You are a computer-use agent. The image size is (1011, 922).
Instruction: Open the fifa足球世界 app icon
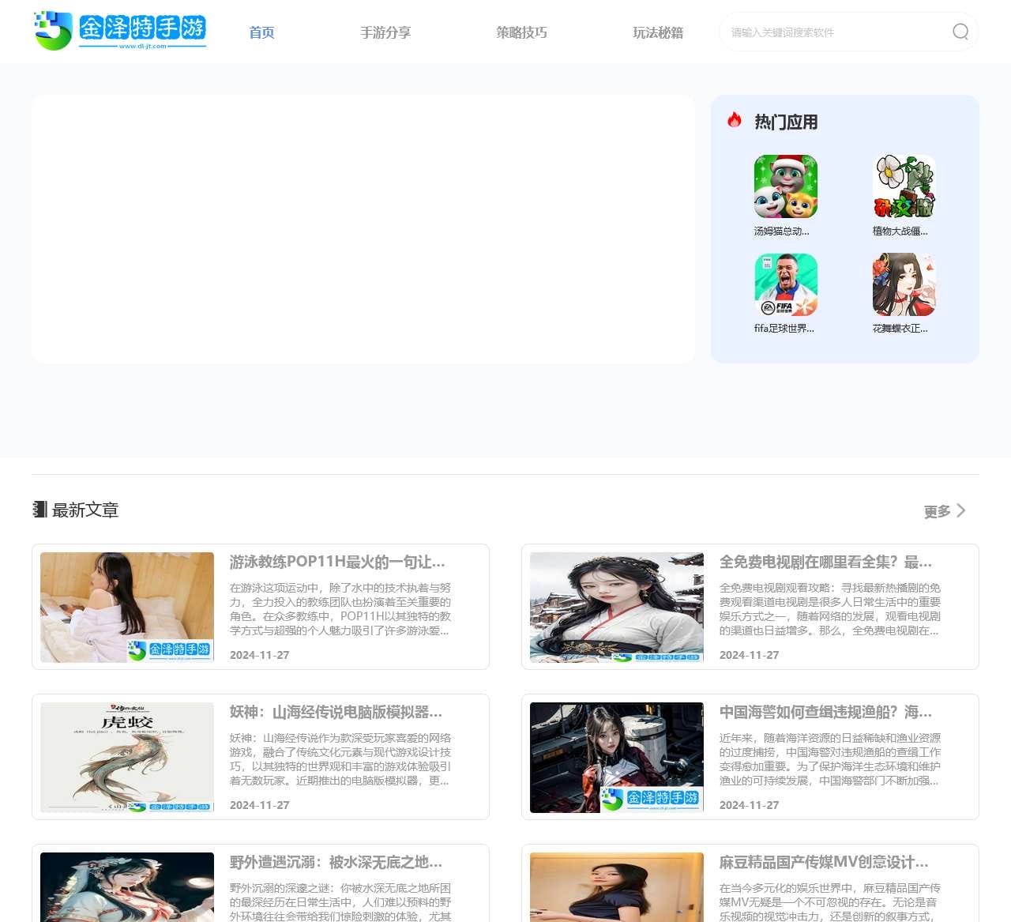(x=785, y=284)
